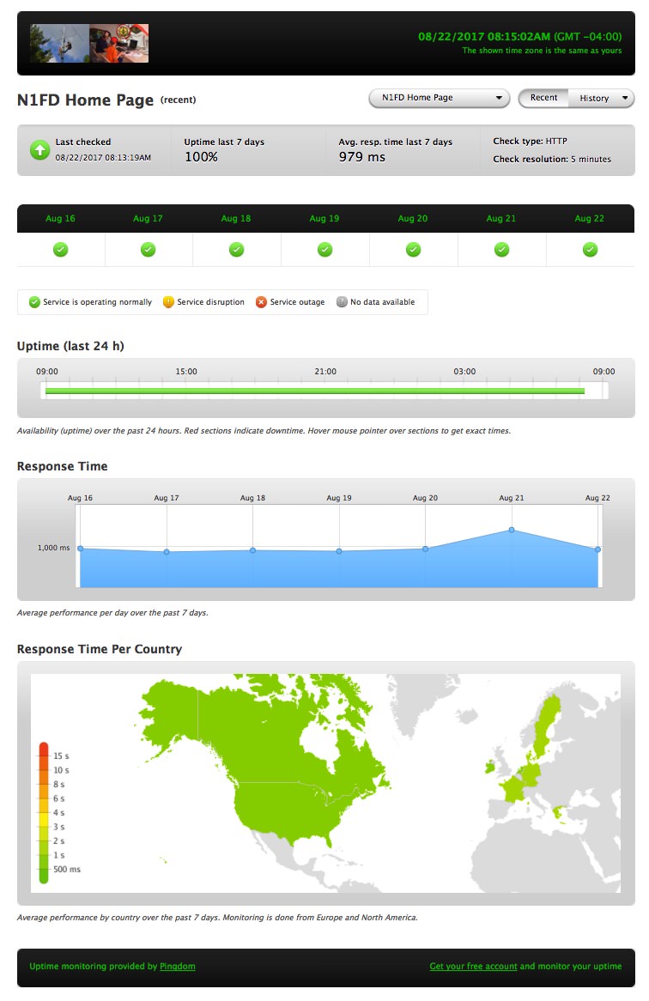Viewport: 649px width, 1001px height.
Task: Click the green up-arrow status icon
Action: [39, 150]
